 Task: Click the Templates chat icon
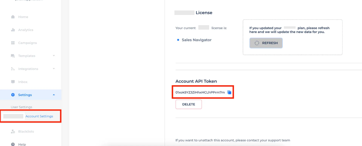(x=13, y=56)
